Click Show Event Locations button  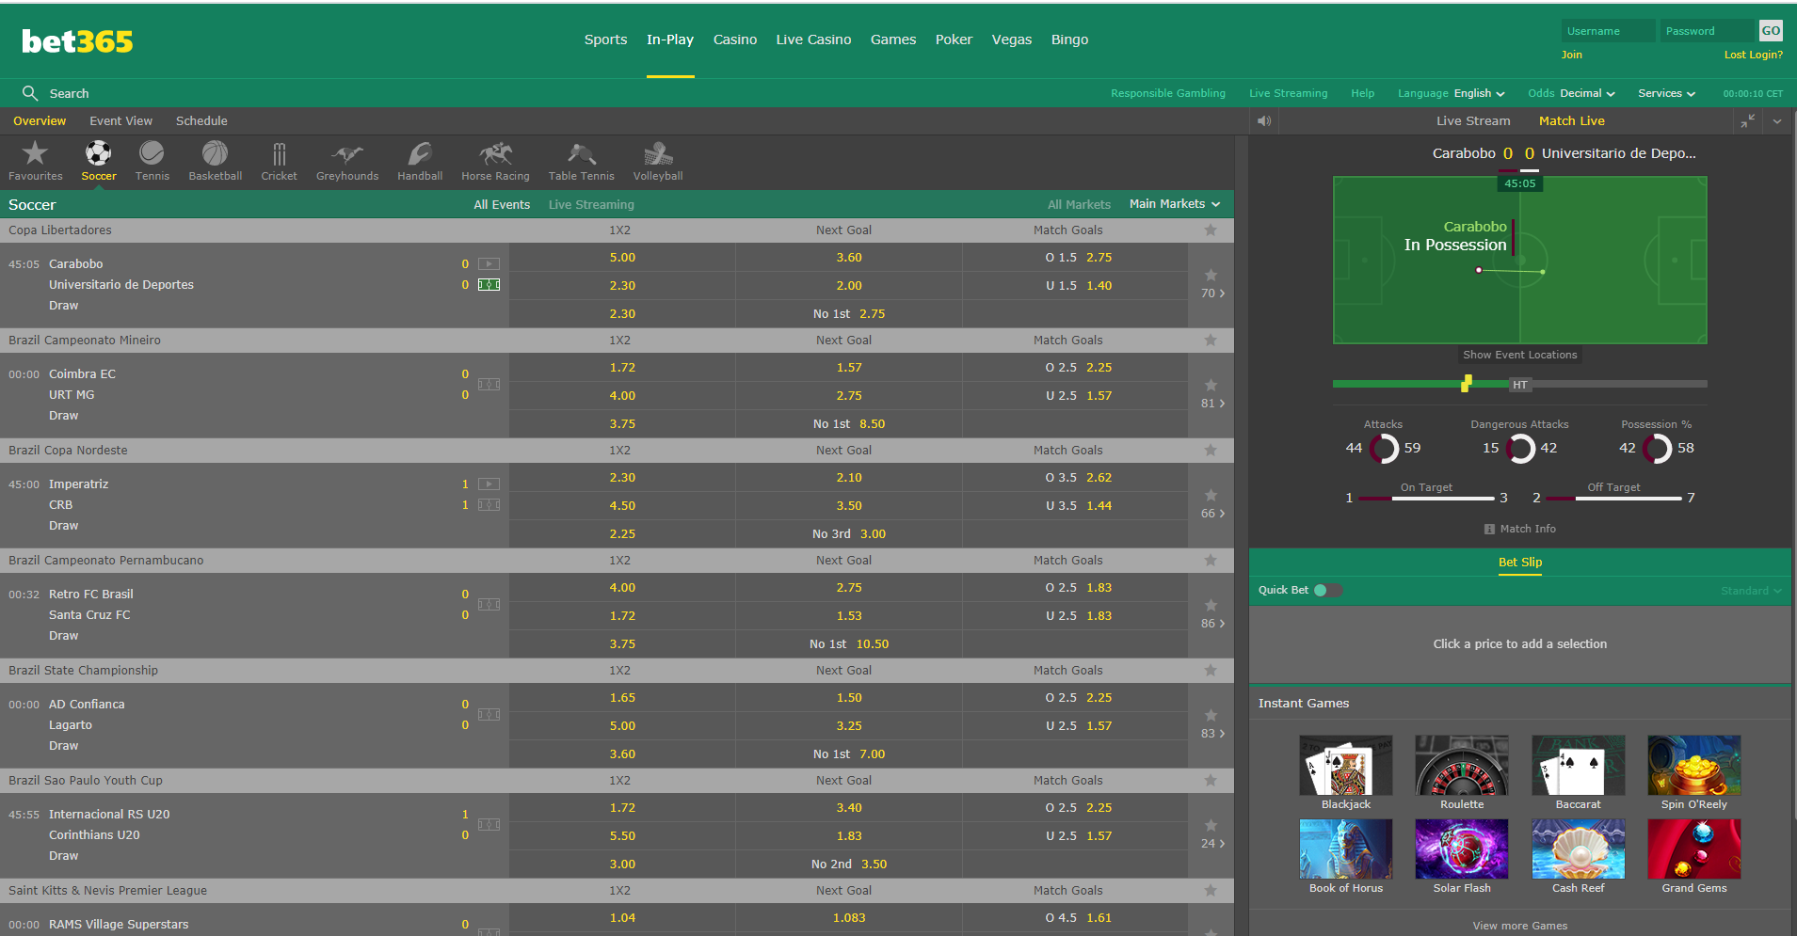click(x=1519, y=355)
